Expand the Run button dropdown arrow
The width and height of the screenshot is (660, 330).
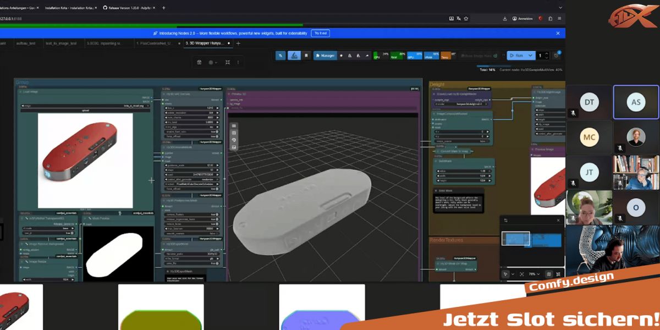tap(530, 56)
